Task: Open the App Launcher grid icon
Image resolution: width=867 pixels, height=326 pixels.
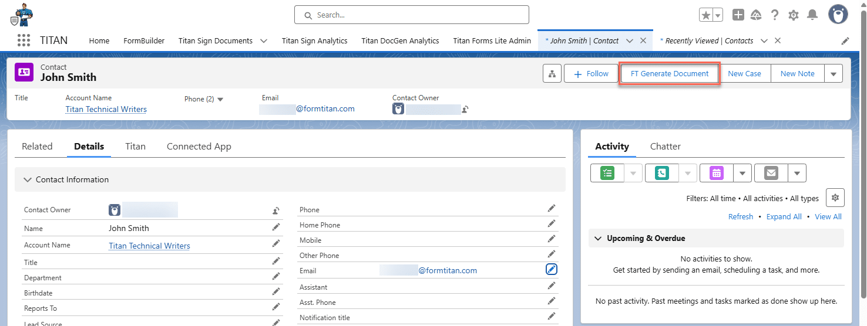Action: click(x=23, y=40)
